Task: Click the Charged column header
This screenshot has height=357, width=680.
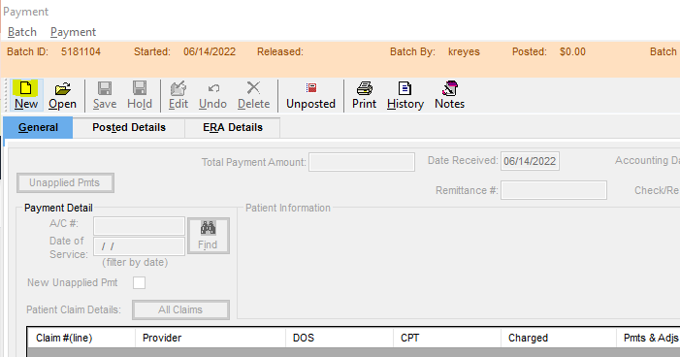Action: pyautogui.click(x=559, y=338)
